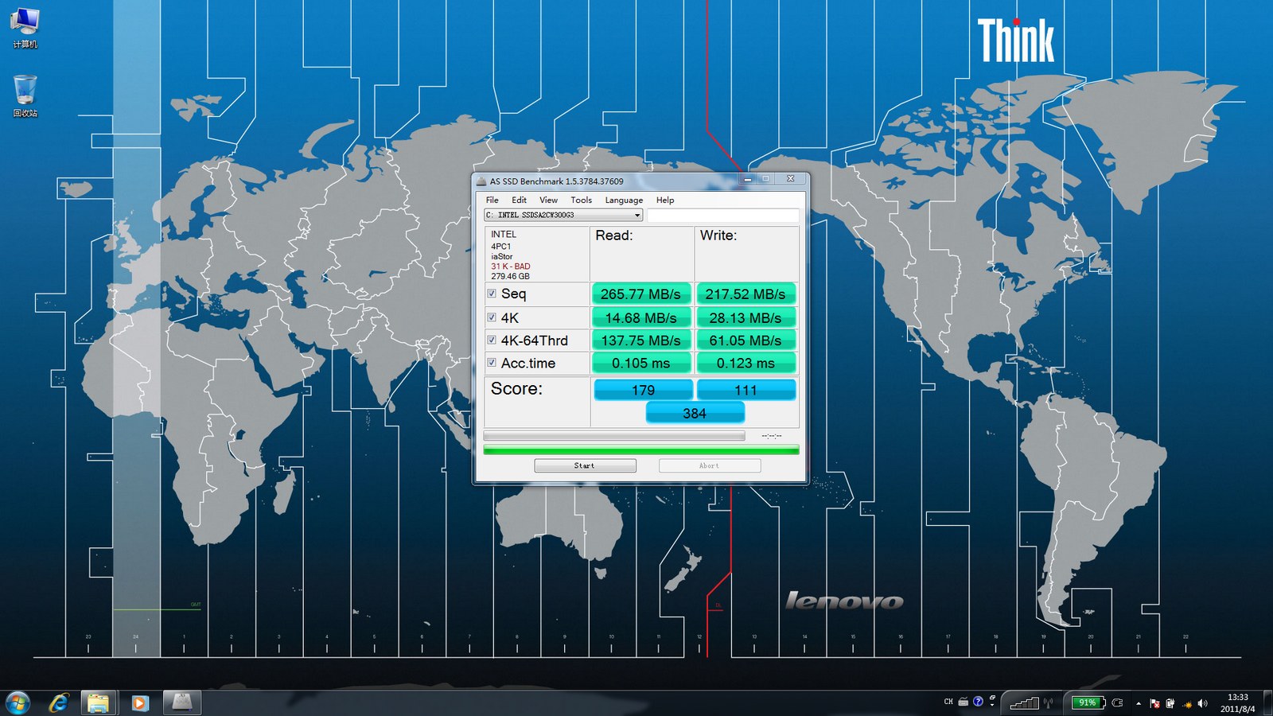Open the Computer desktop icon

[x=25, y=28]
